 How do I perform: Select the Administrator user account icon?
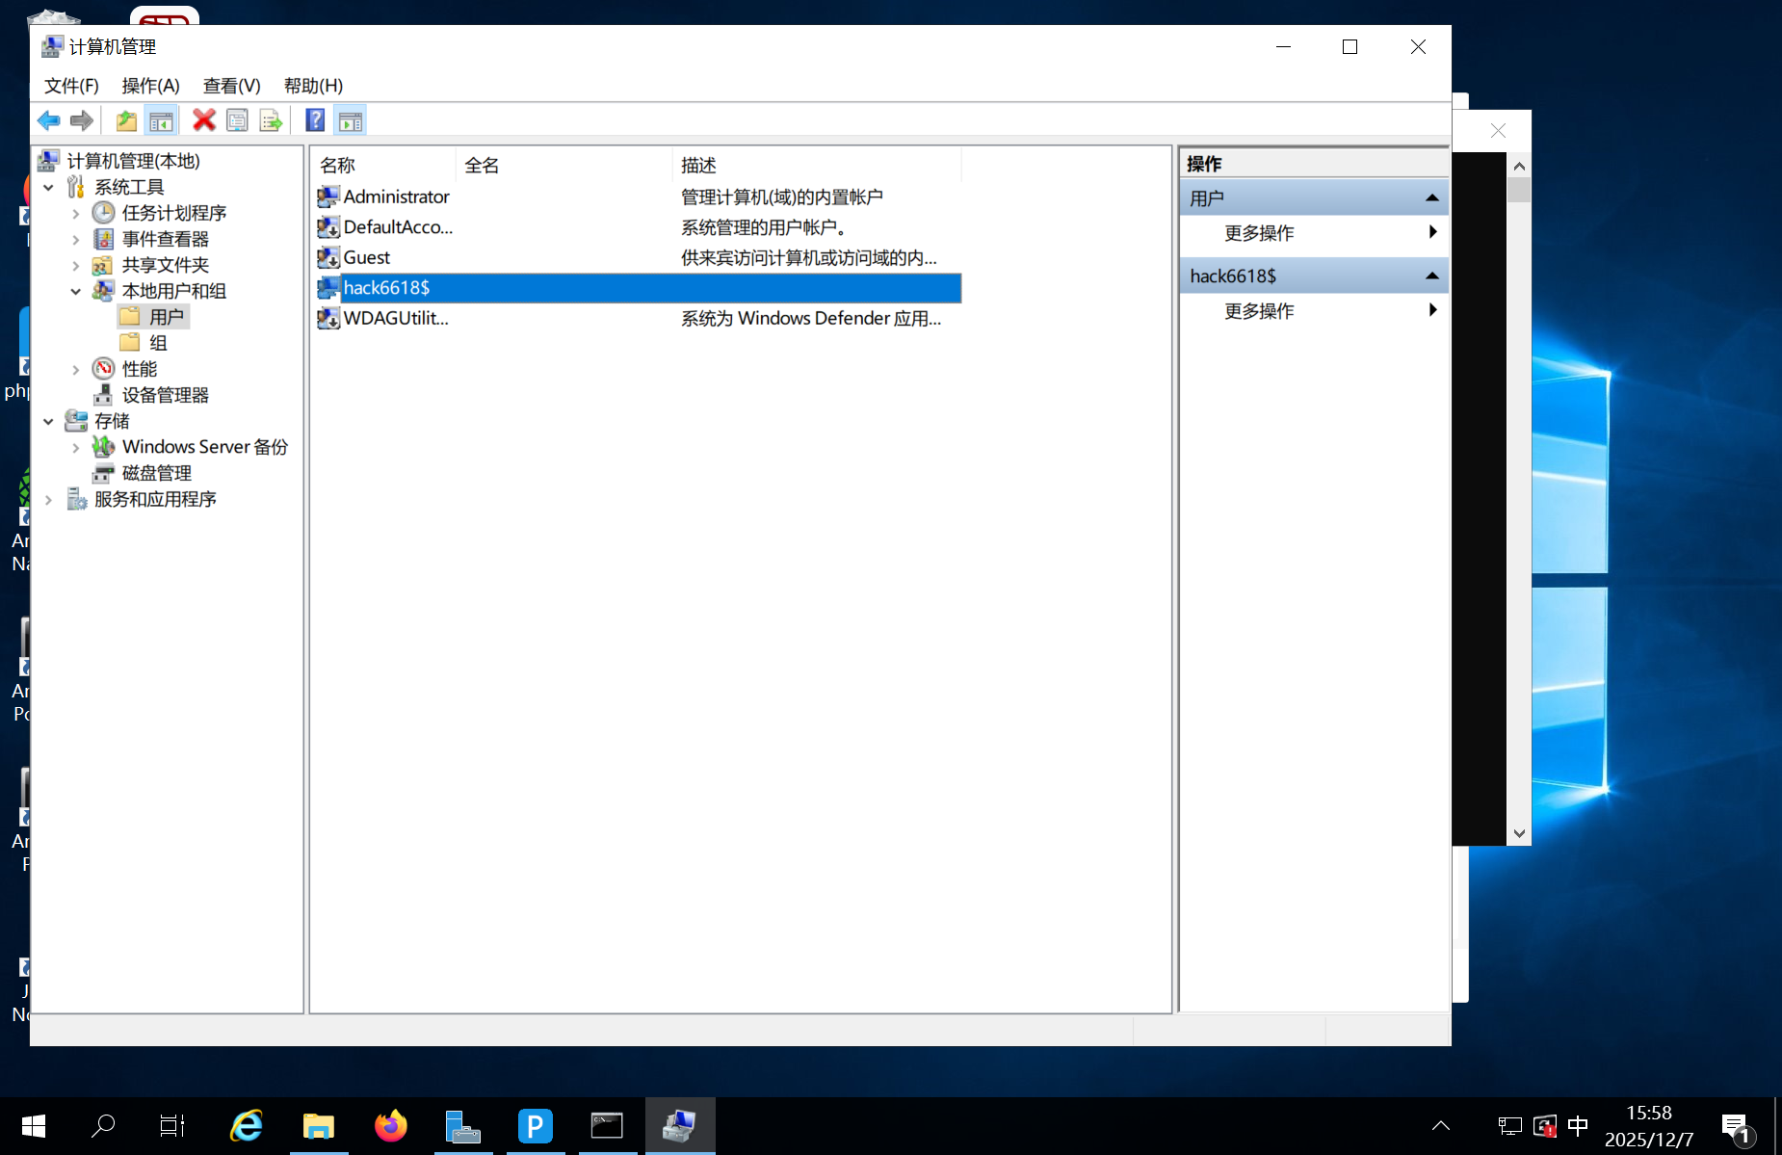[x=328, y=197]
